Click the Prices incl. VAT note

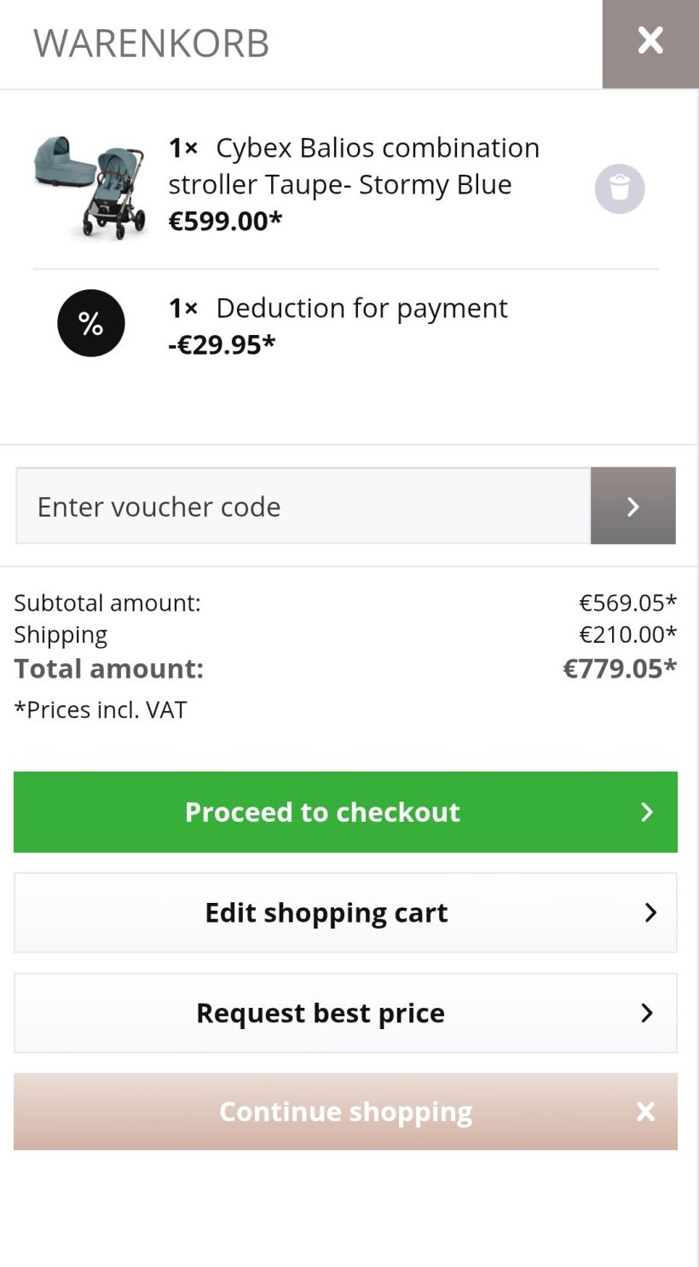[x=101, y=709]
